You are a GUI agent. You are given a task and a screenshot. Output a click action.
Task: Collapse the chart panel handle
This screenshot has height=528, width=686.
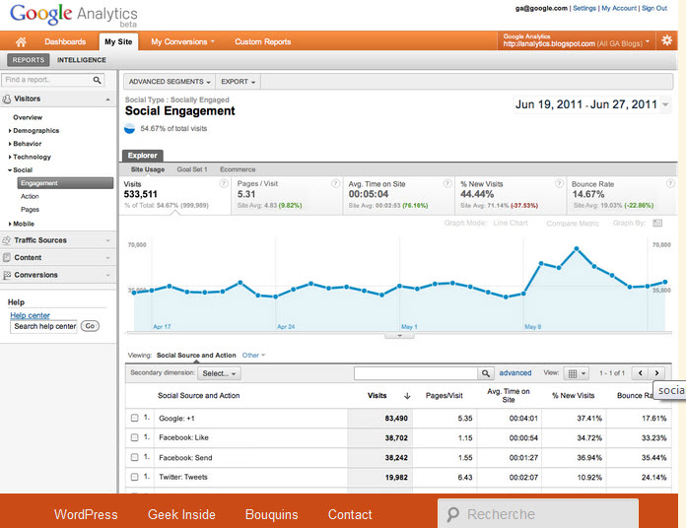pyautogui.click(x=399, y=336)
